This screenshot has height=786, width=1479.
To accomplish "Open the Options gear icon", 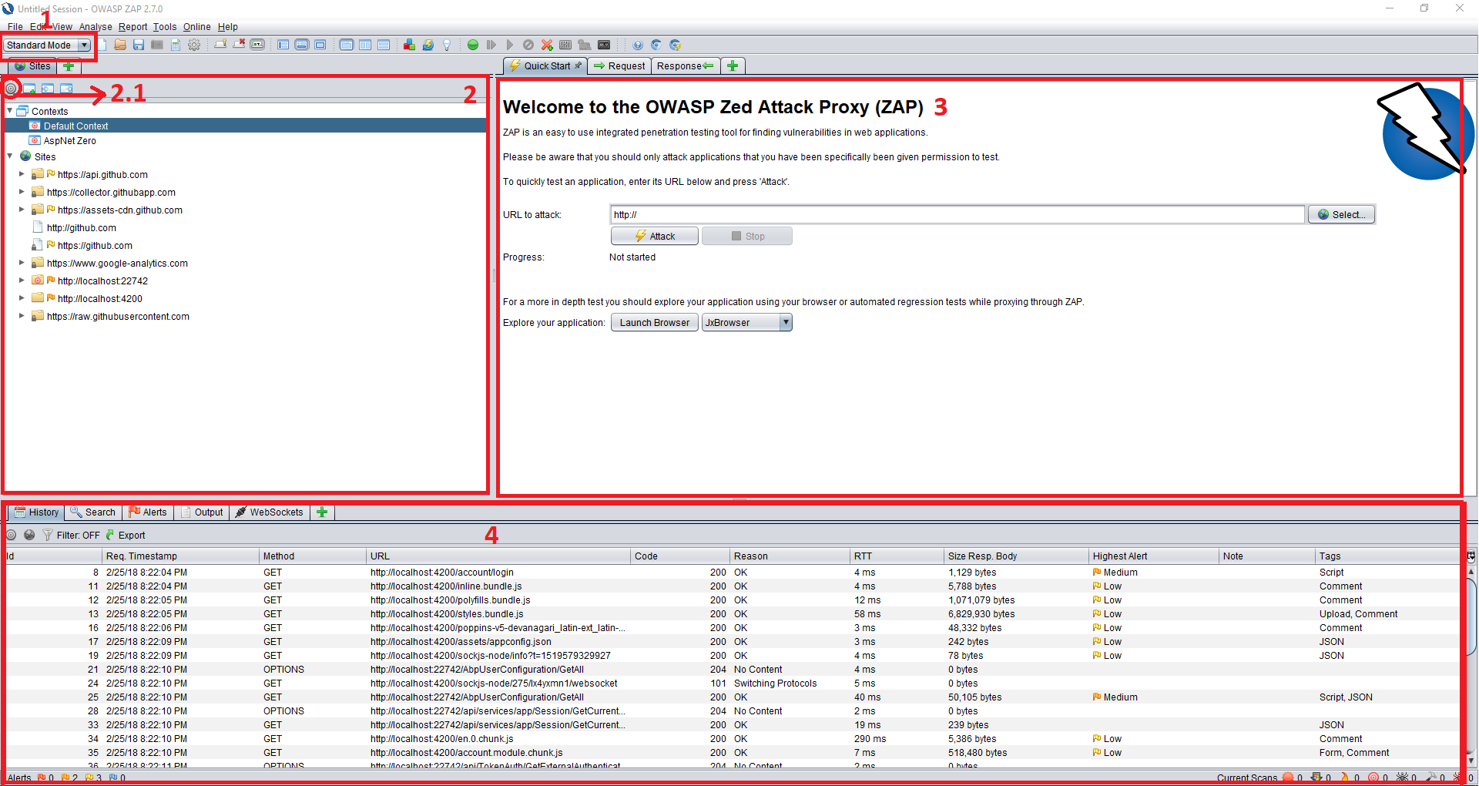I will click(194, 45).
